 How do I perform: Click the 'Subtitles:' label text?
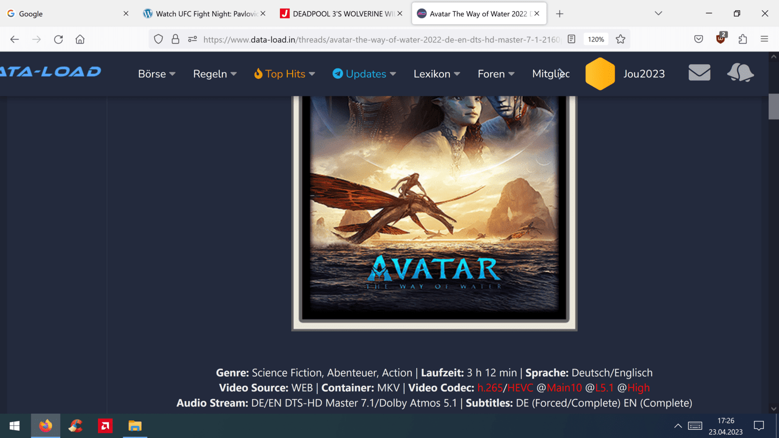(x=489, y=403)
